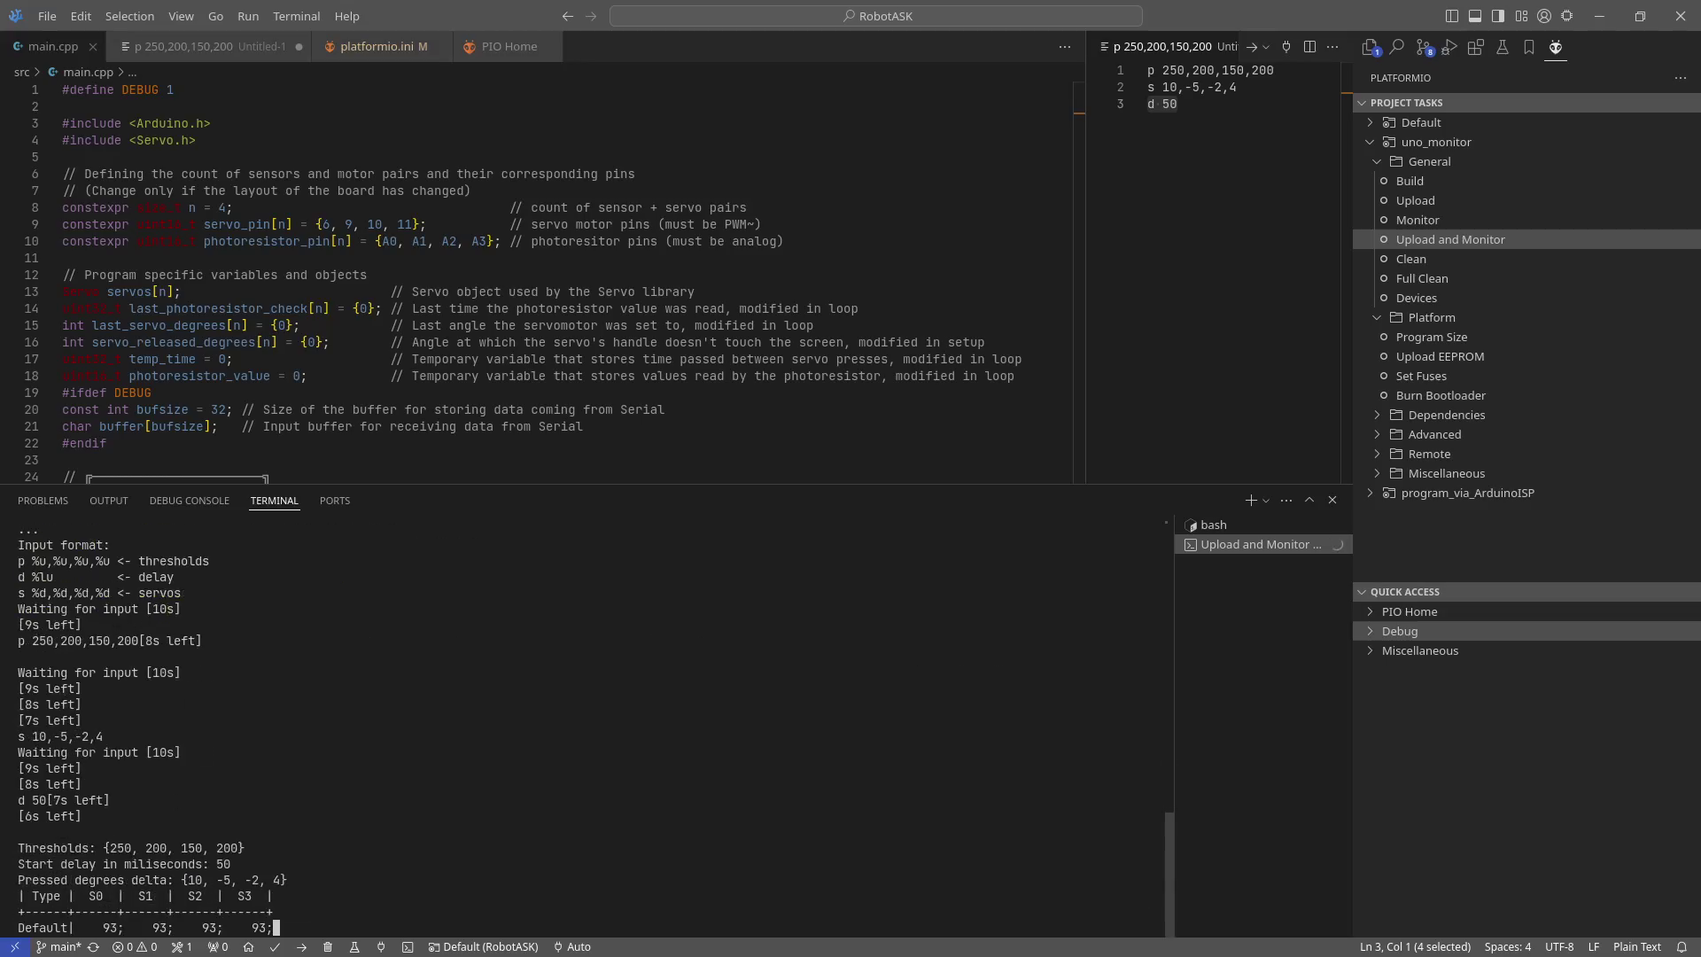Screen dimensions: 1701x957
Task: Click the notifications bell in status bar
Action: coord(1682,947)
